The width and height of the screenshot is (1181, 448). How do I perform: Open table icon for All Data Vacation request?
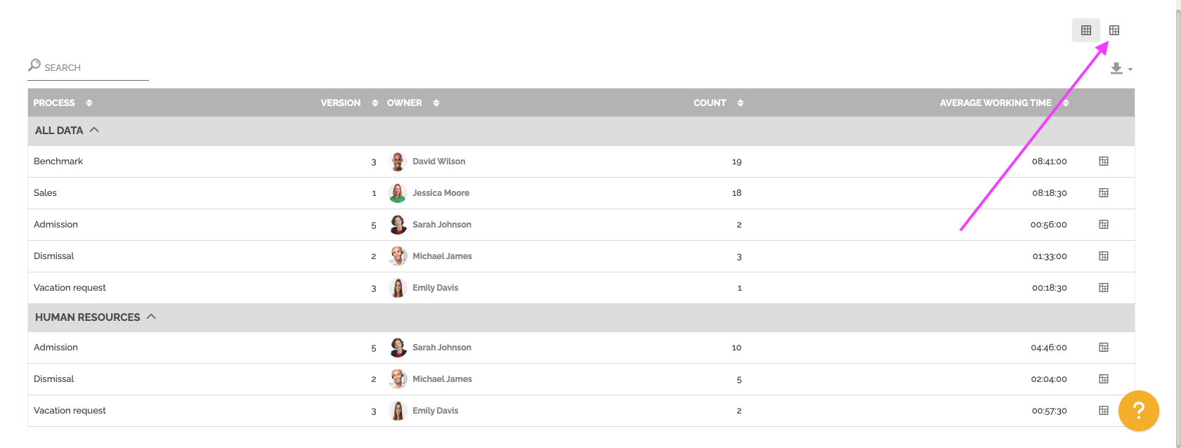point(1104,288)
